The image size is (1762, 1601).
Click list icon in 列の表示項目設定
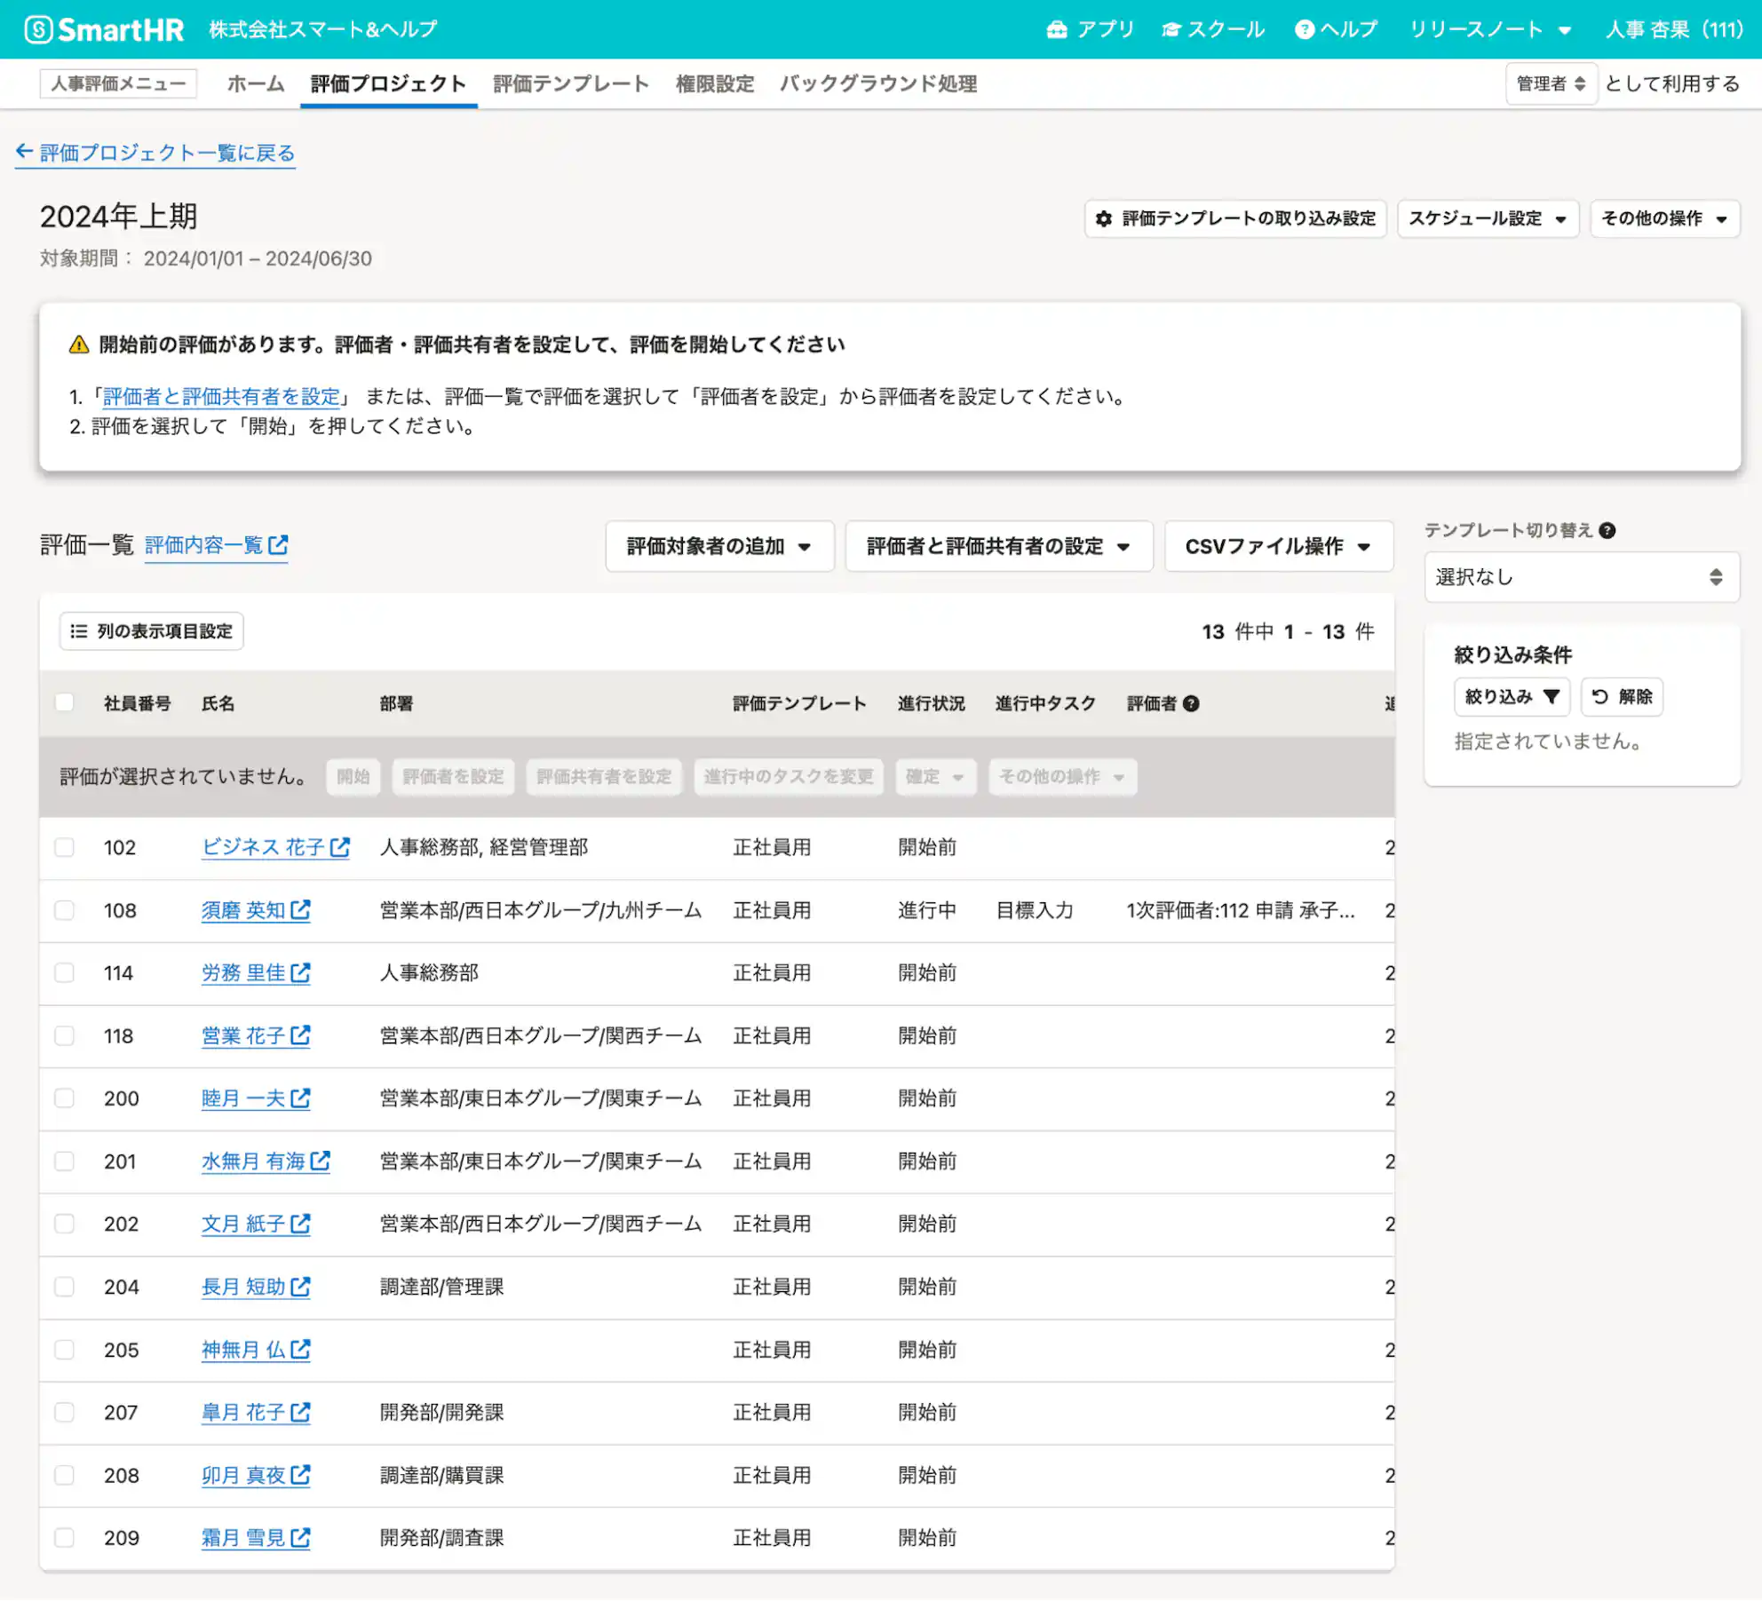pos(79,631)
